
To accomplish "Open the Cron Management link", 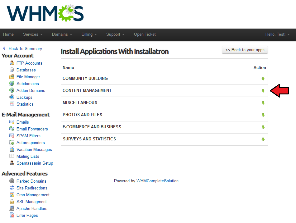I will [x=33, y=195].
